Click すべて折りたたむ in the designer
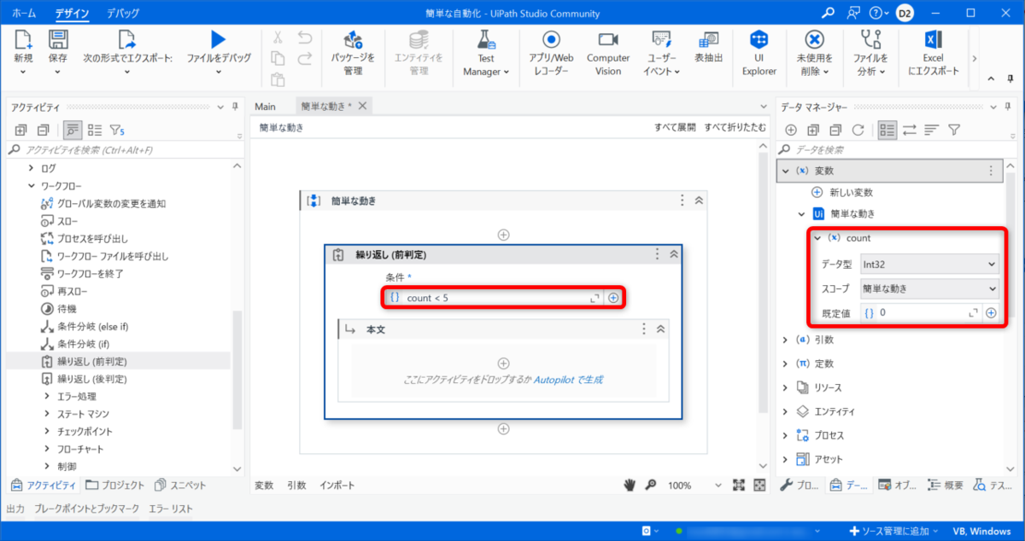Viewport: 1025px width, 541px height. coord(735,127)
